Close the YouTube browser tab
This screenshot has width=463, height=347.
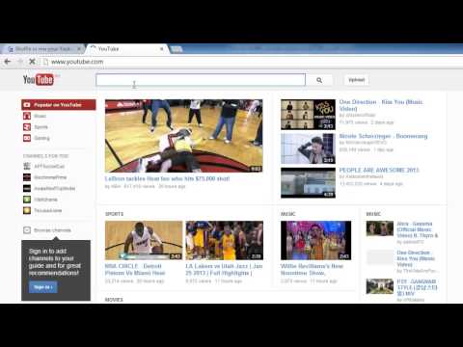click(x=162, y=49)
